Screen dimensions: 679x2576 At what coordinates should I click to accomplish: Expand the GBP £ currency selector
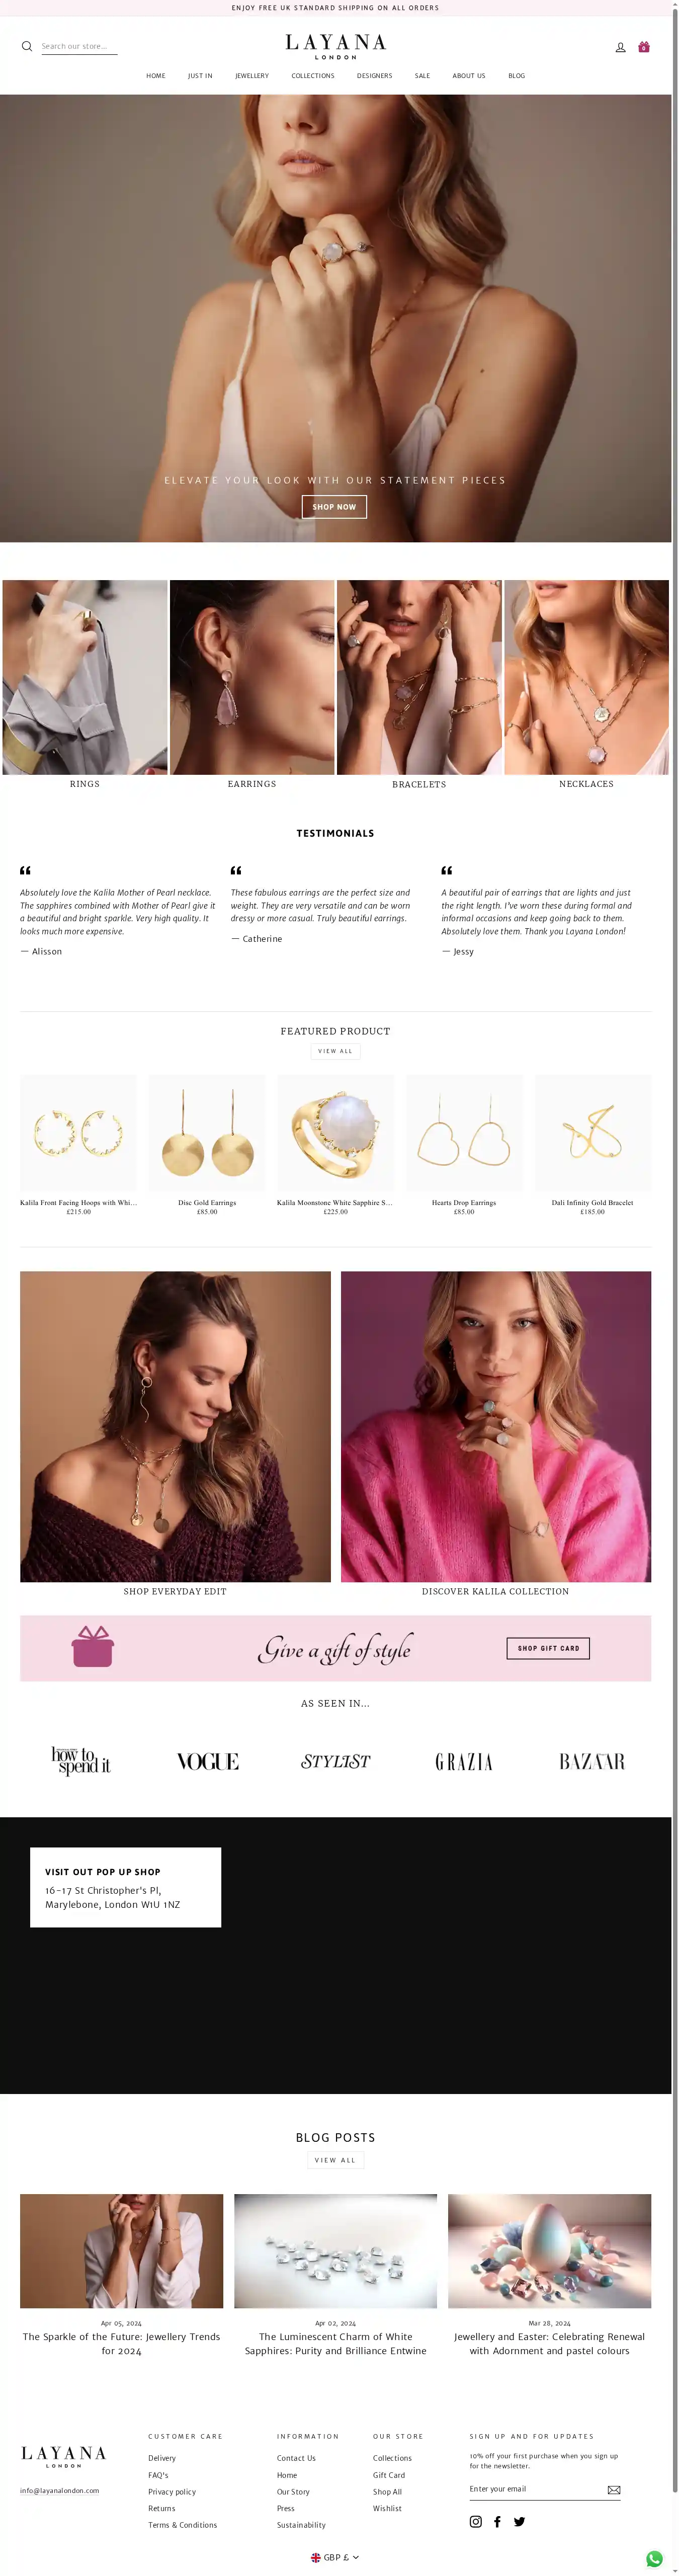click(x=335, y=2557)
